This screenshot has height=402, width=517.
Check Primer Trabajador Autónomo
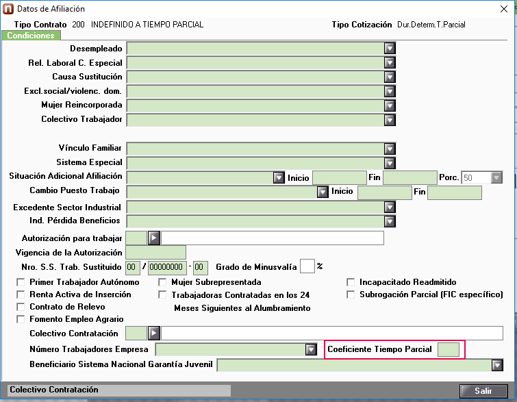[21, 282]
